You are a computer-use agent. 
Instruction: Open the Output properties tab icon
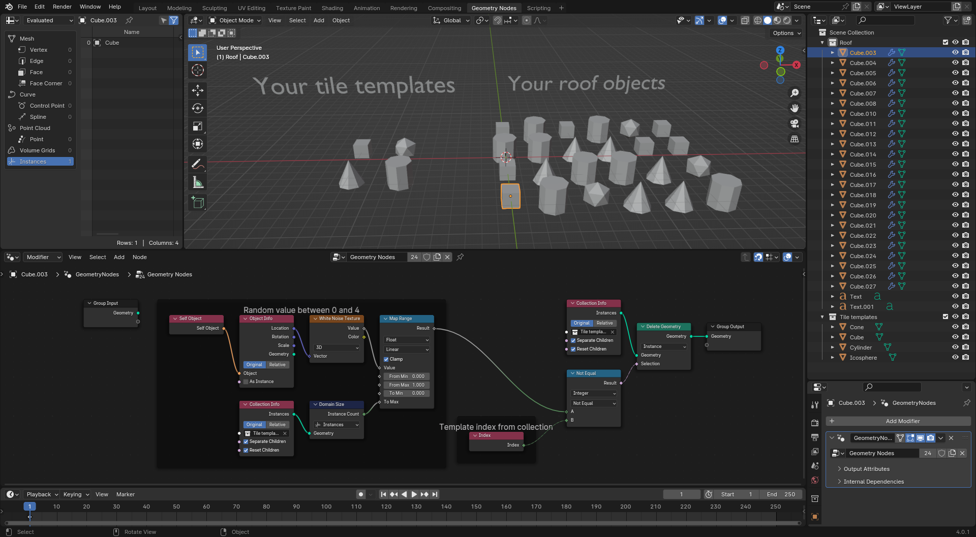click(815, 437)
